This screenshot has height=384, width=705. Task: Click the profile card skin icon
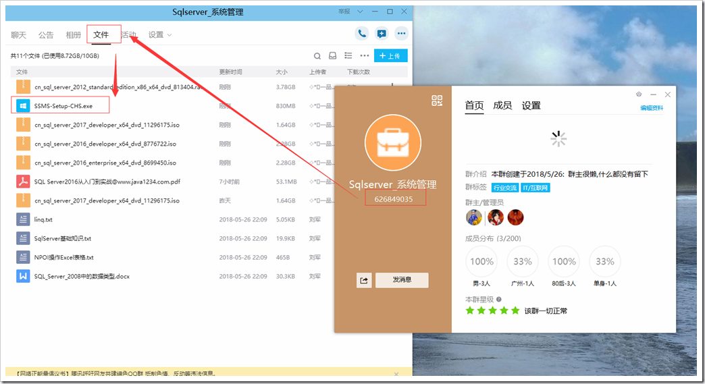(x=639, y=94)
